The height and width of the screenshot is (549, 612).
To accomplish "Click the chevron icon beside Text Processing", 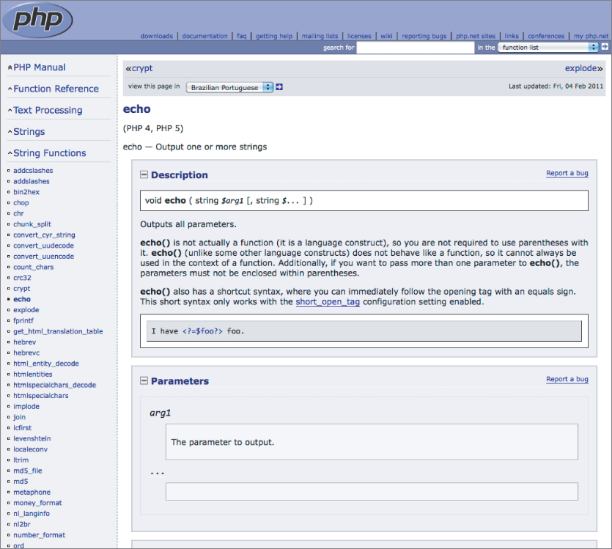I will pyautogui.click(x=8, y=110).
